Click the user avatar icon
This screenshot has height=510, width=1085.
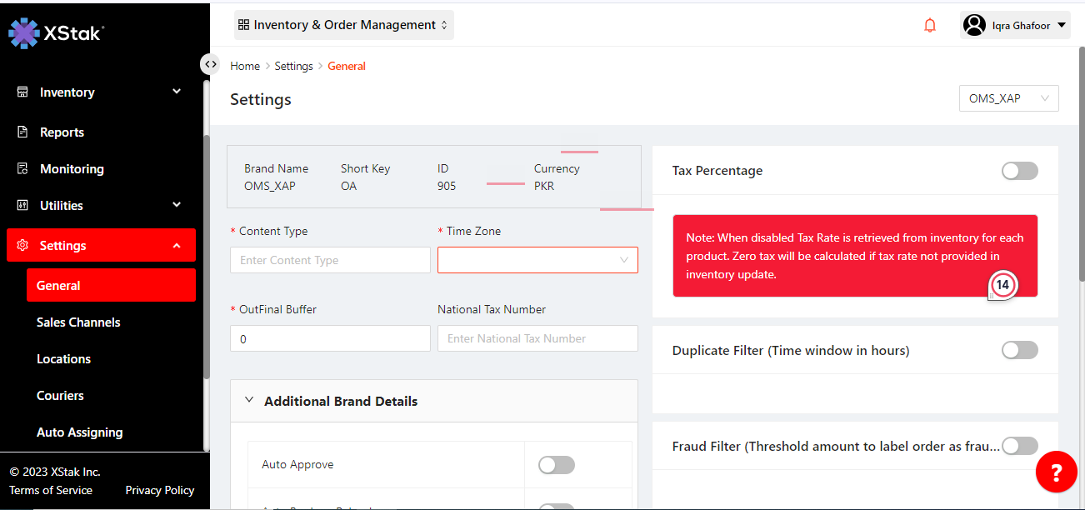973,25
